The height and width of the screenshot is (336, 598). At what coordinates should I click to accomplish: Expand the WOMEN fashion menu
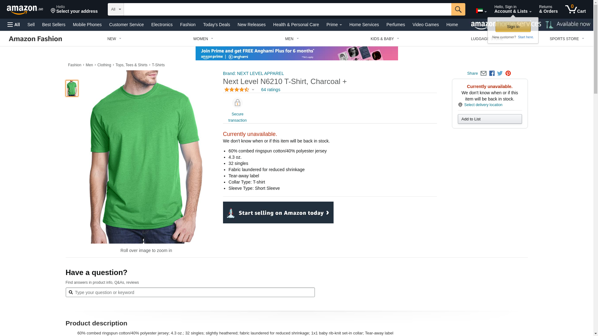click(203, 39)
